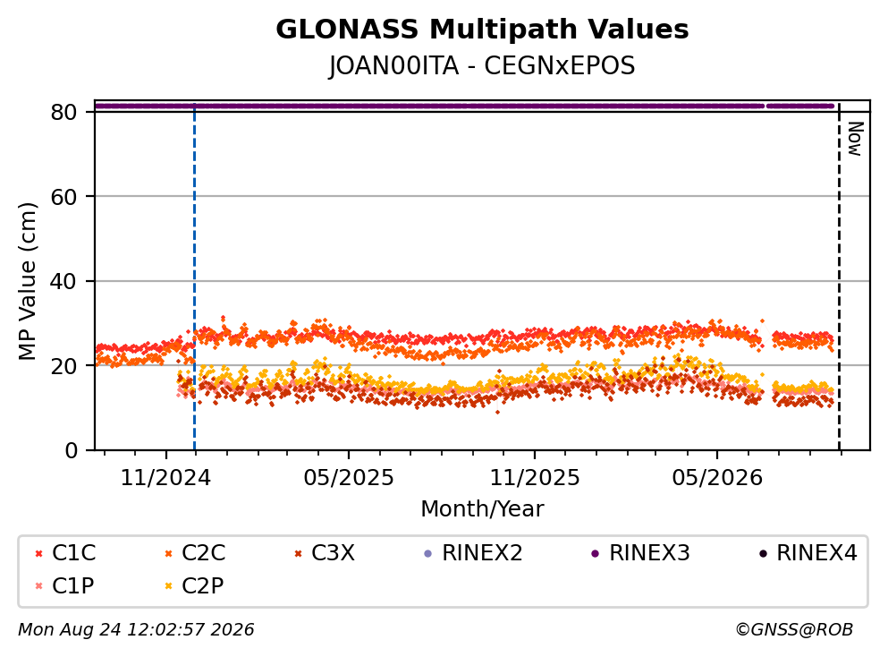Click the RINEX3 purple legend dot
The height and width of the screenshot is (657, 888).
click(x=596, y=553)
